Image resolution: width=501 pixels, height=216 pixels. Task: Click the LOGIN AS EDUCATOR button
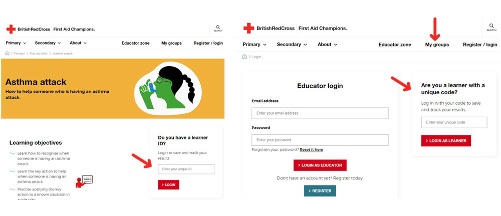point(320,165)
